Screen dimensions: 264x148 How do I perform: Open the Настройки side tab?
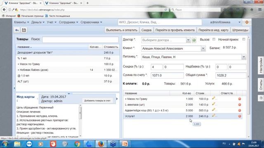tap(261, 65)
